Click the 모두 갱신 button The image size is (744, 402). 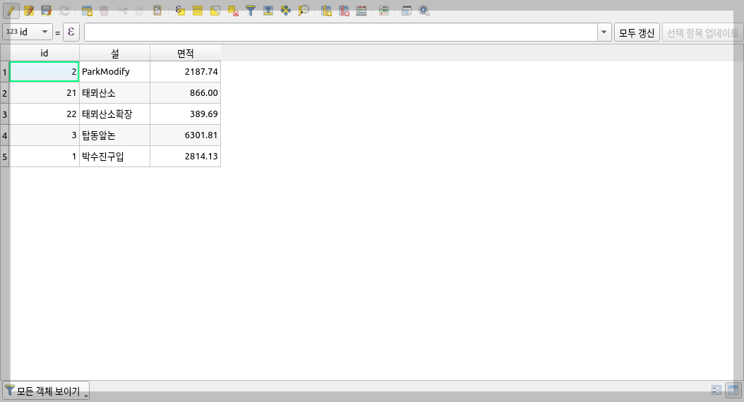point(637,32)
